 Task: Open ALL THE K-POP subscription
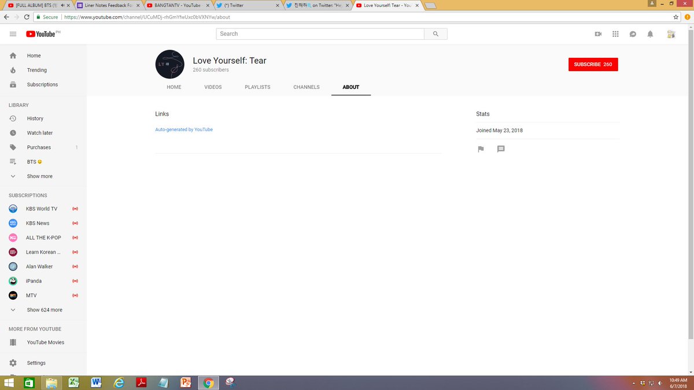click(43, 237)
